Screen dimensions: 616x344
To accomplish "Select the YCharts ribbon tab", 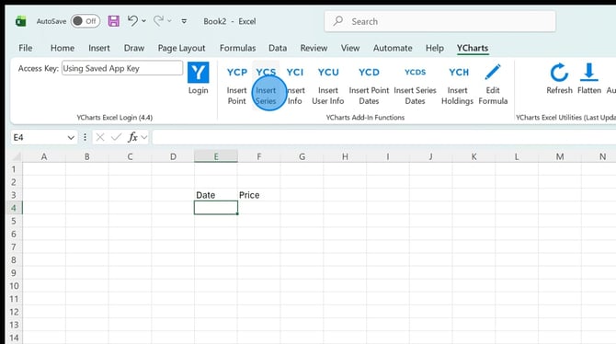I will click(473, 48).
